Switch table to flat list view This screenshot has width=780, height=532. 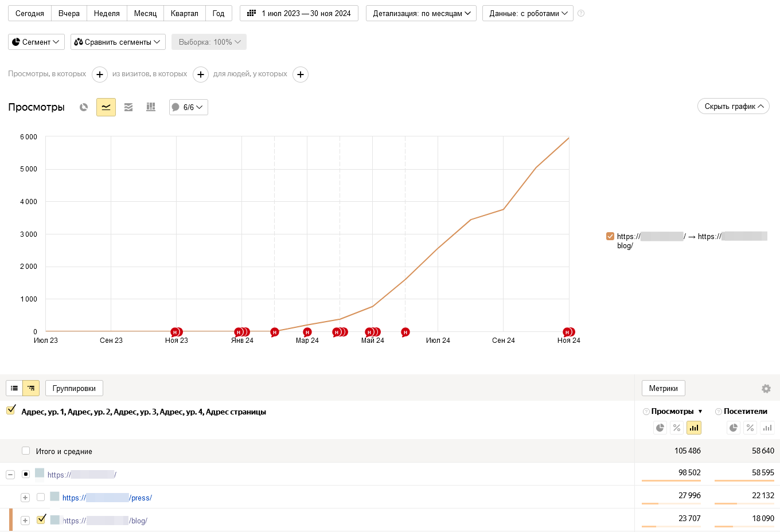pyautogui.click(x=14, y=388)
